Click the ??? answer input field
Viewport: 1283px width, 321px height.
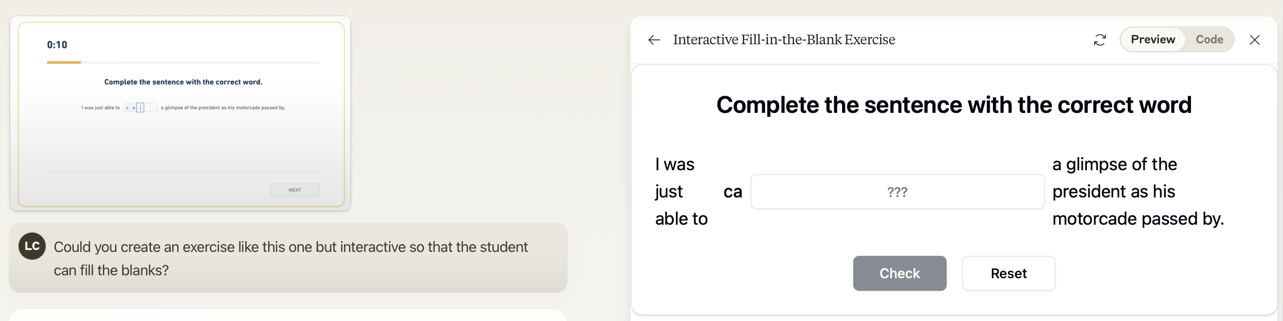click(897, 192)
